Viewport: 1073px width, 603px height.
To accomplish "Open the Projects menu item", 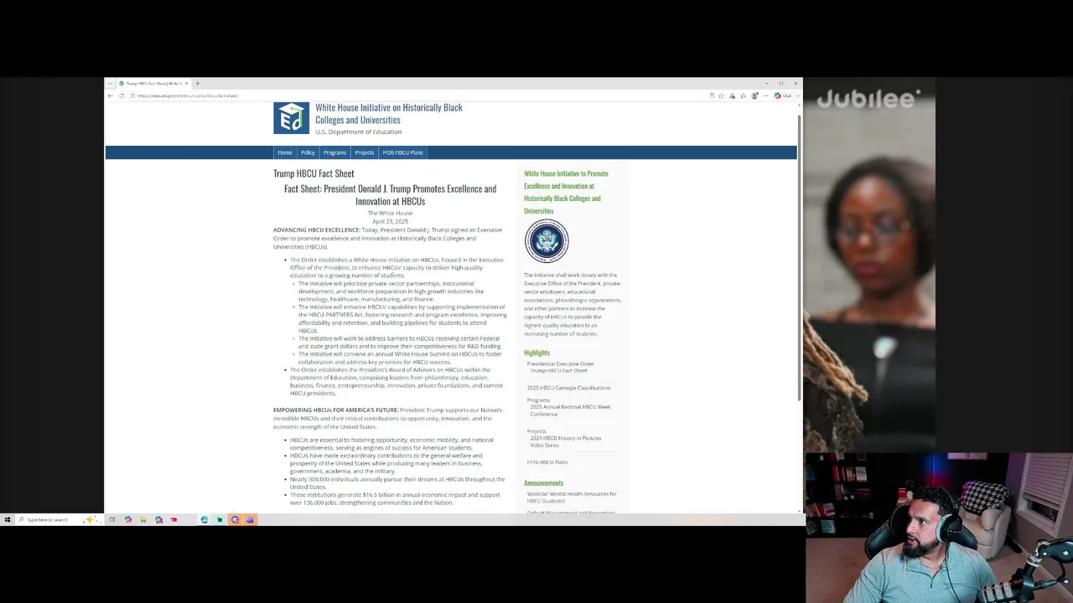I will tap(364, 152).
